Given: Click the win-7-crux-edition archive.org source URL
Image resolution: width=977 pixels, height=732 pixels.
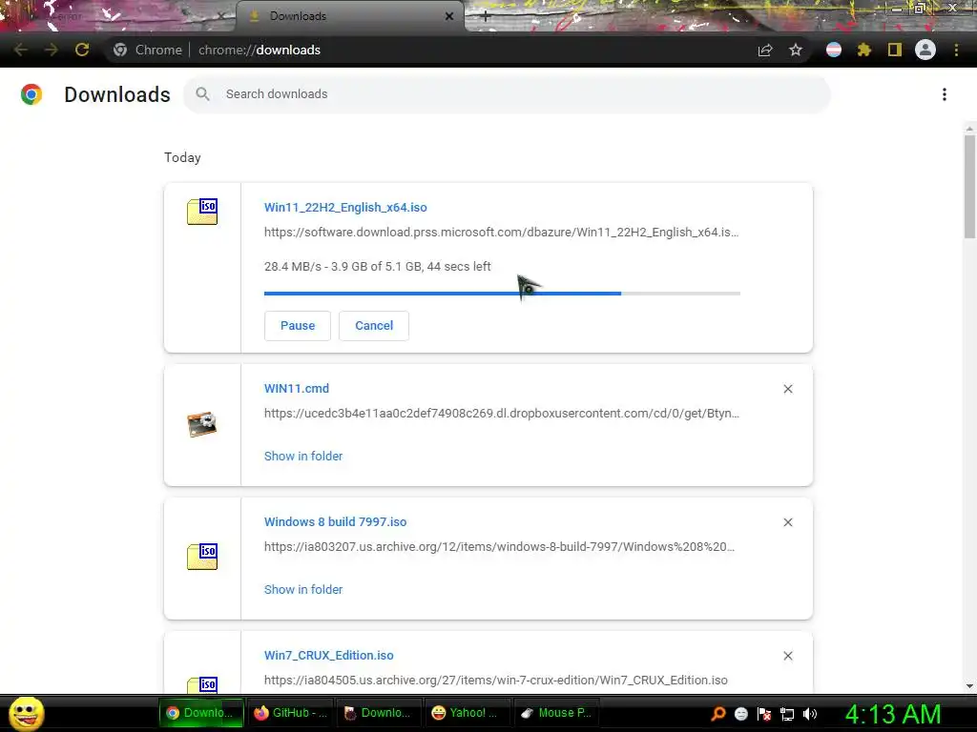Looking at the screenshot, I should point(496,681).
